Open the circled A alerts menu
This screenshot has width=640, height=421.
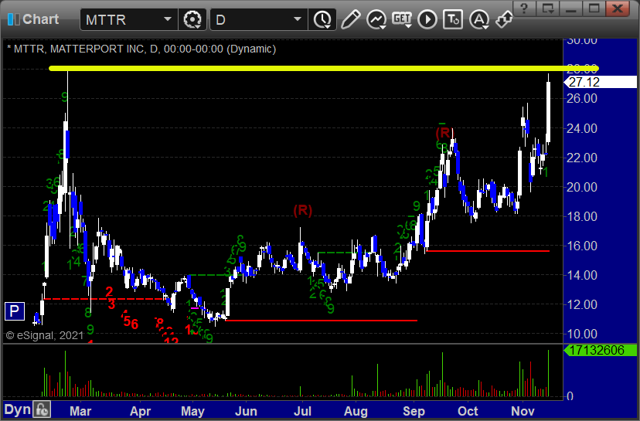(x=479, y=19)
